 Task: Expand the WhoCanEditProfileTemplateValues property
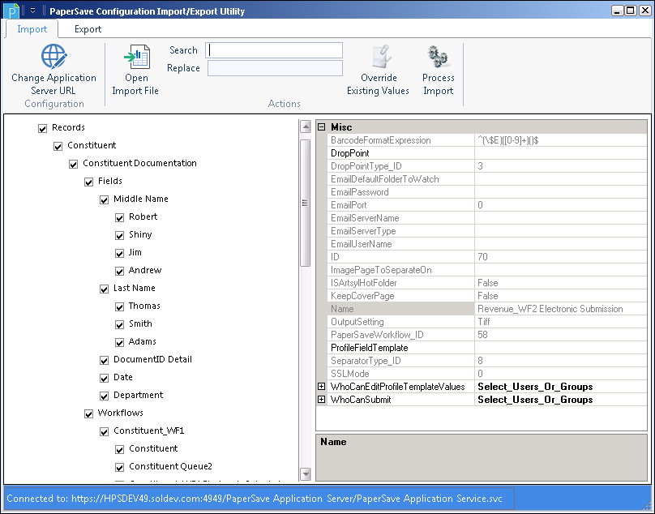pos(321,387)
